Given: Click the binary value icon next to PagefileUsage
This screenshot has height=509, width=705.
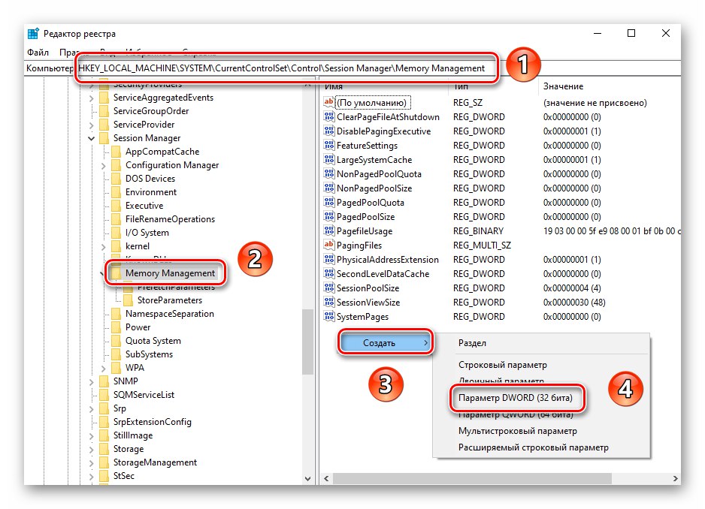Looking at the screenshot, I should (x=328, y=230).
